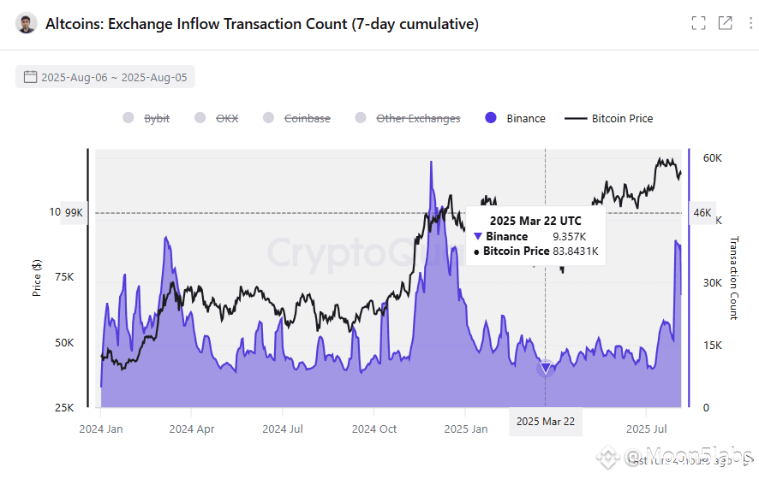
Task: Click the 99K left axis price marker
Action: point(74,213)
